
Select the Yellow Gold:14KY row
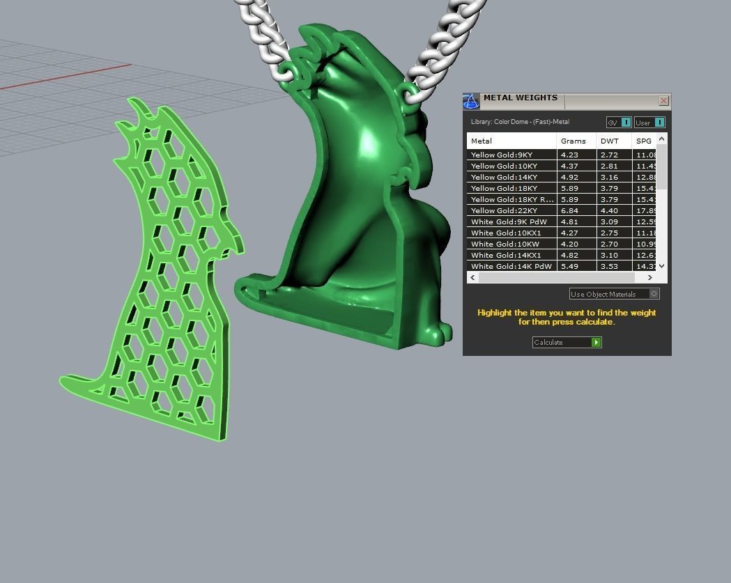click(561, 177)
